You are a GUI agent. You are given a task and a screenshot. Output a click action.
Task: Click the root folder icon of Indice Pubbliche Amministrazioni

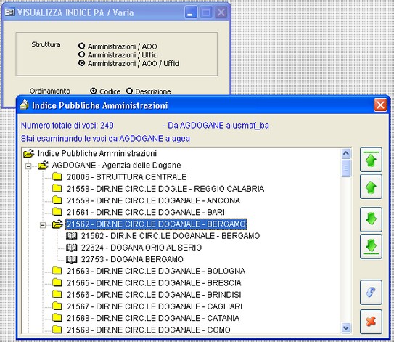click(29, 153)
